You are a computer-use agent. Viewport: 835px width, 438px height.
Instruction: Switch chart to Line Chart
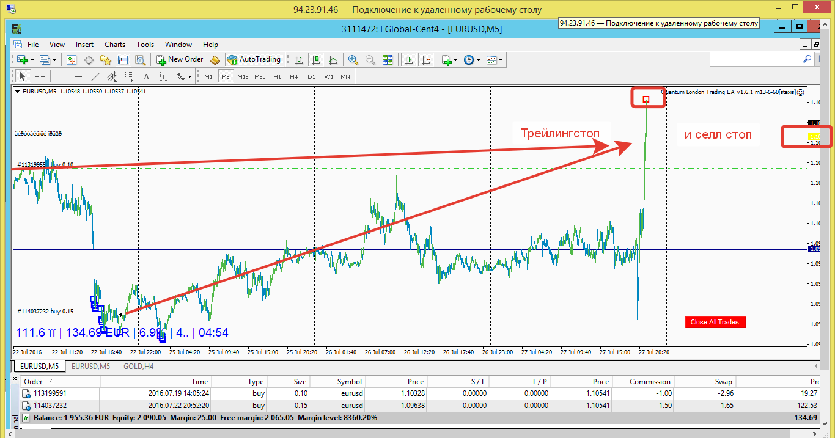pyautogui.click(x=333, y=60)
